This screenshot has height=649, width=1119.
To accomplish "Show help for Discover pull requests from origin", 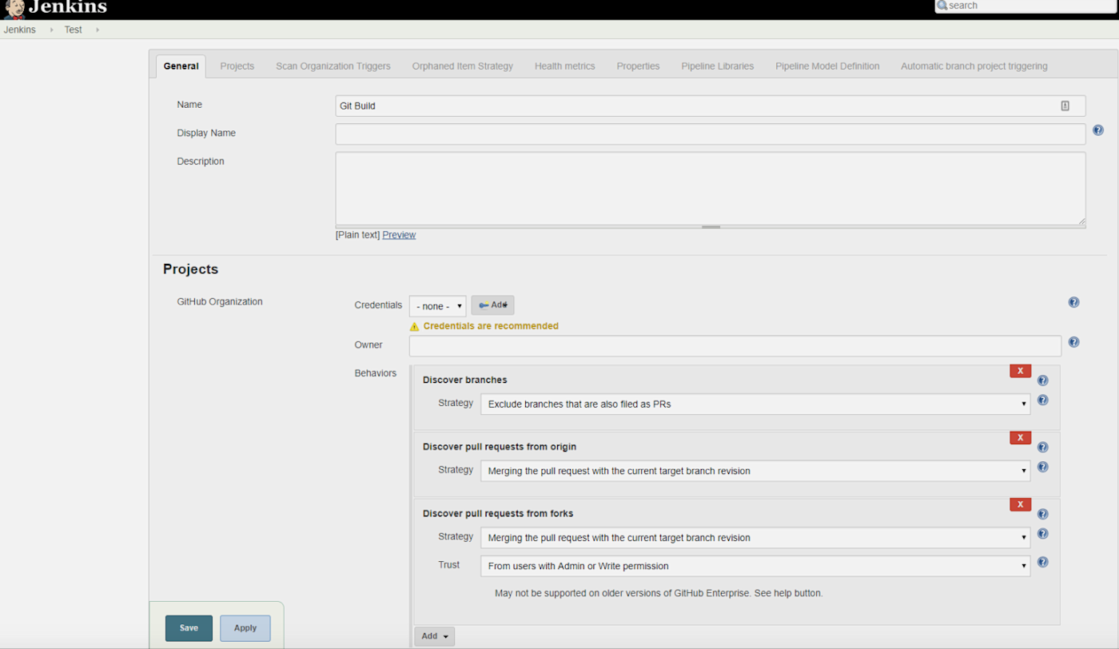I will click(1042, 448).
